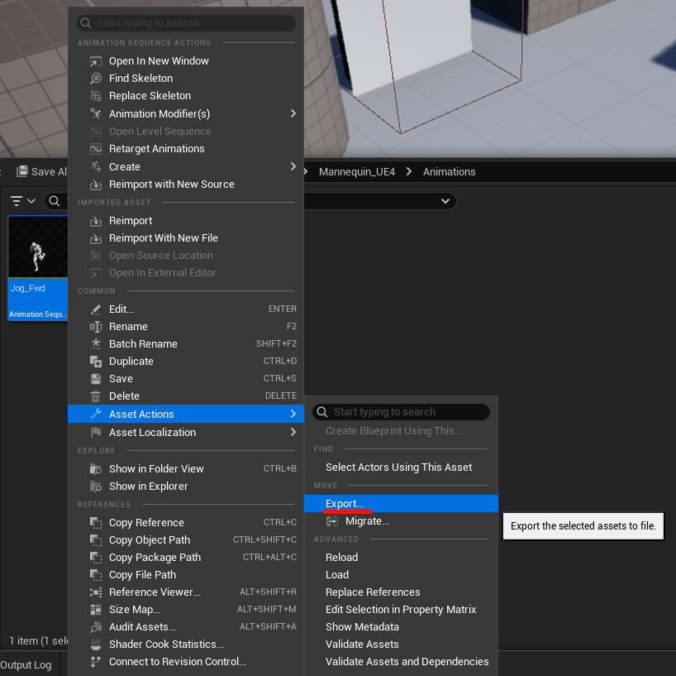The image size is (676, 676).
Task: Click the Delete trash can icon
Action: (x=96, y=396)
